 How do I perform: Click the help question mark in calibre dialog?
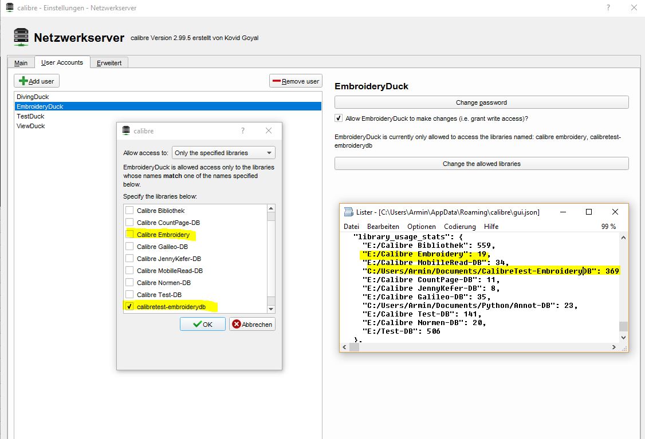[243, 130]
